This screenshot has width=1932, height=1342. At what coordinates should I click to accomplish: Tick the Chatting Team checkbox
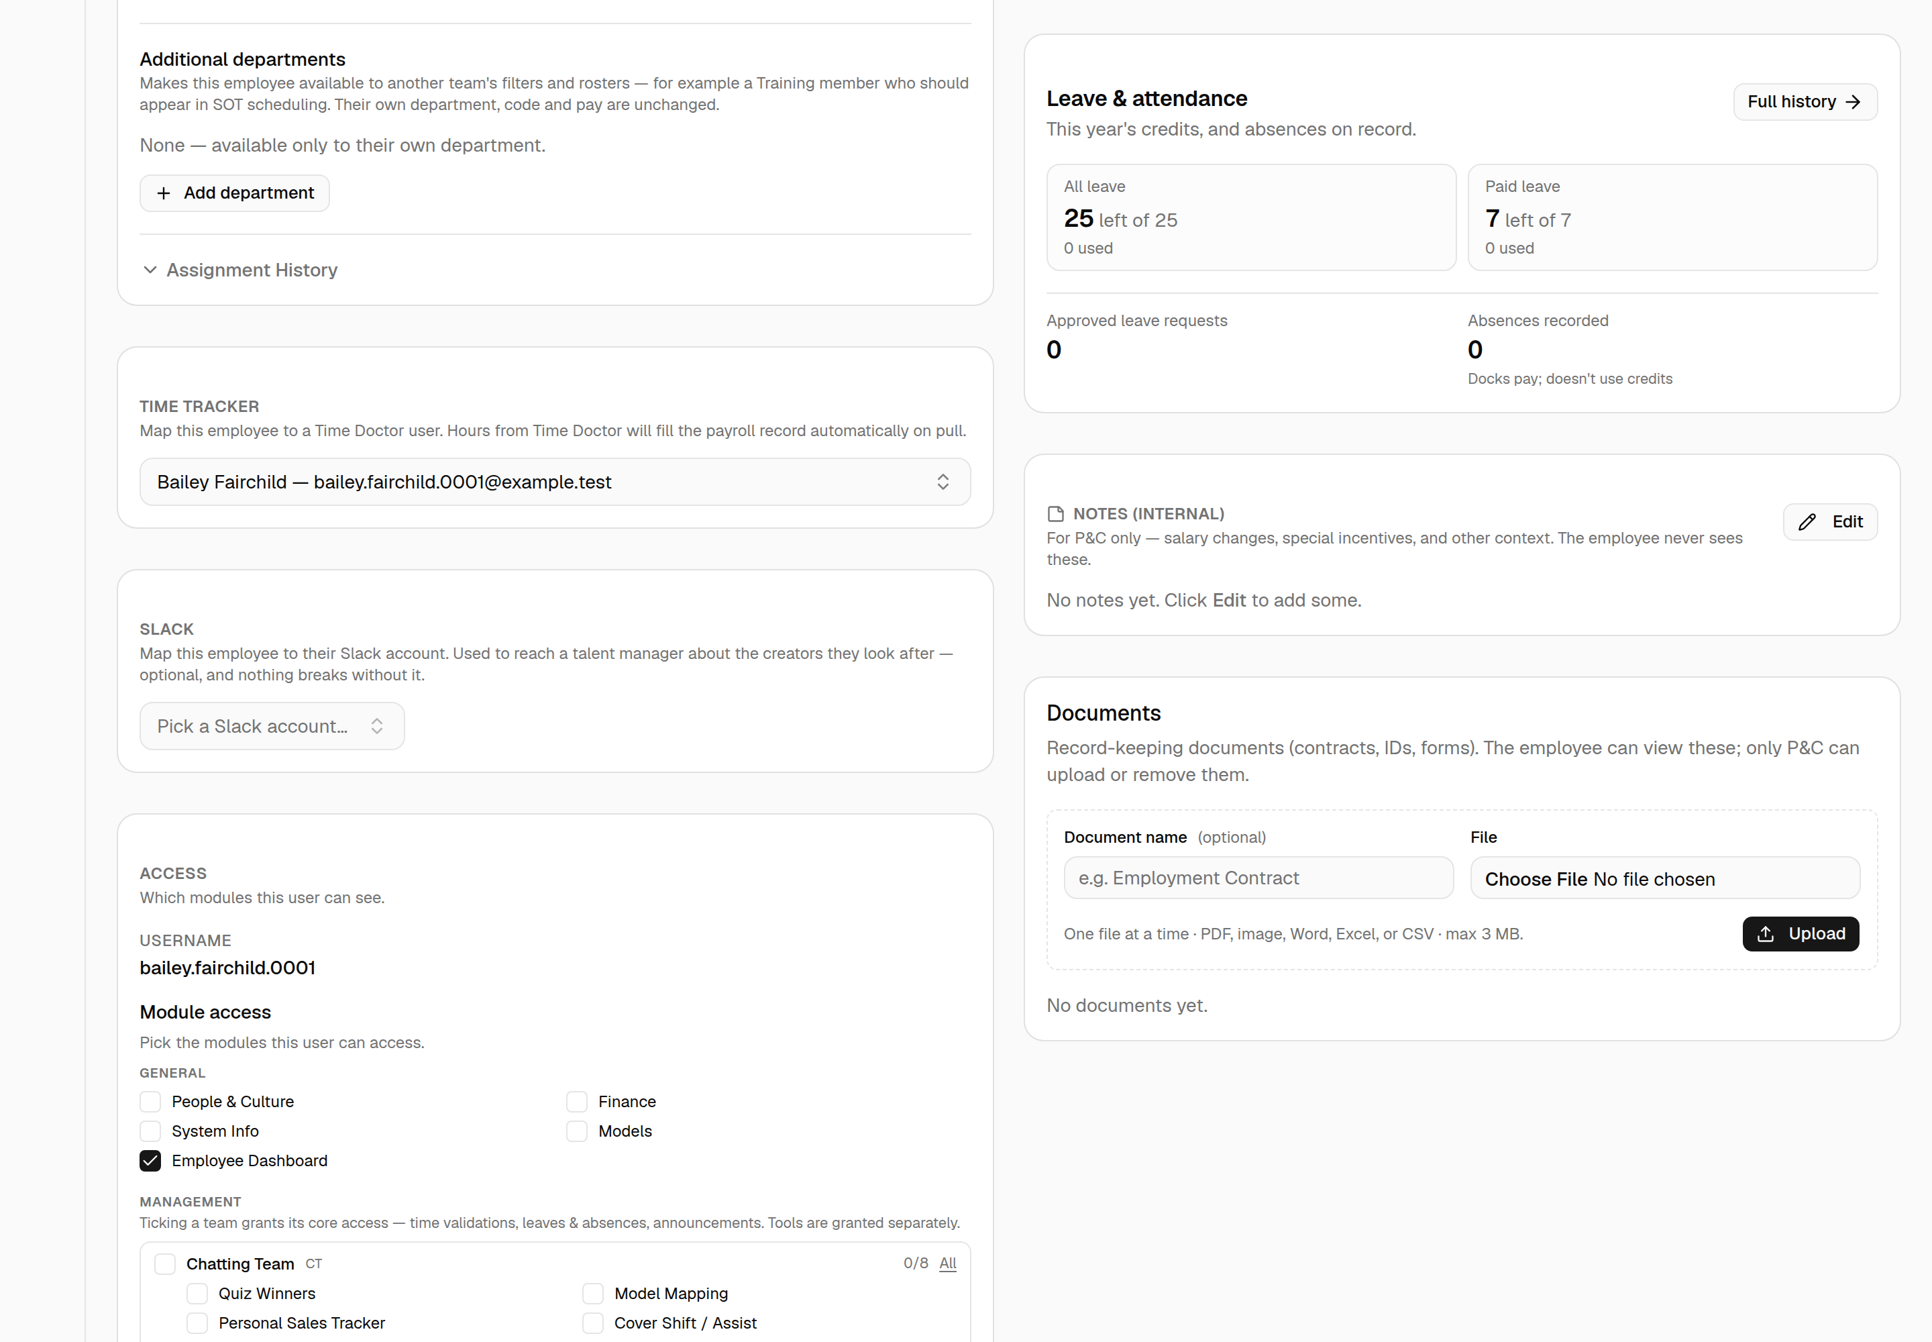click(x=165, y=1263)
